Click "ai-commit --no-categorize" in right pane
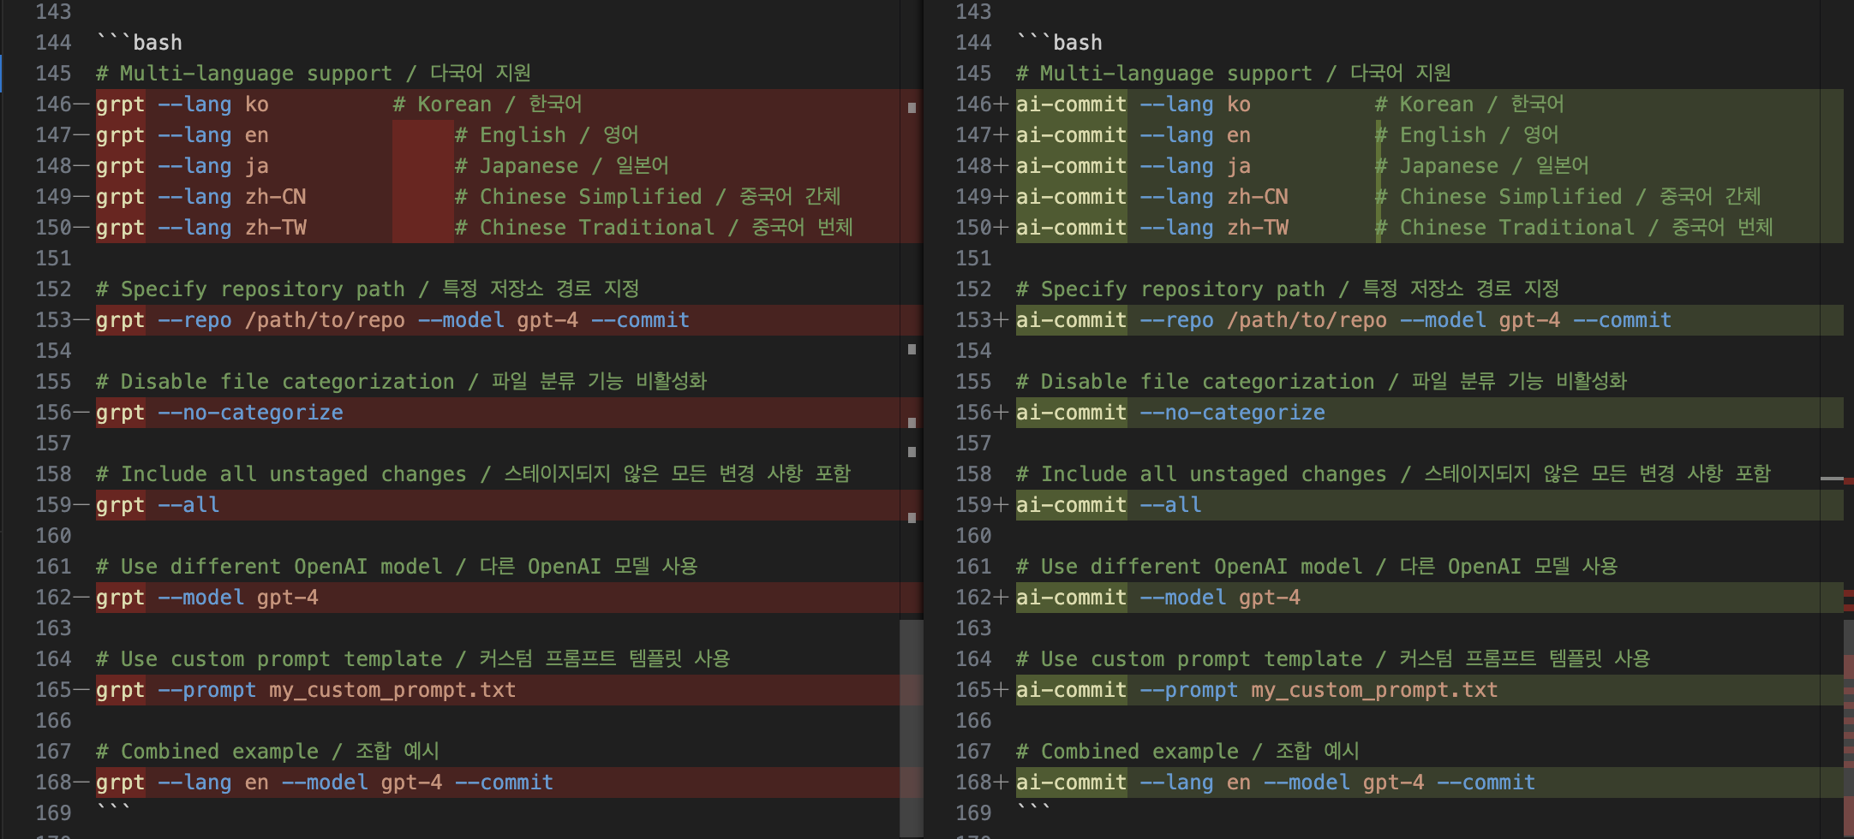The width and height of the screenshot is (1854, 839). (x=1170, y=413)
